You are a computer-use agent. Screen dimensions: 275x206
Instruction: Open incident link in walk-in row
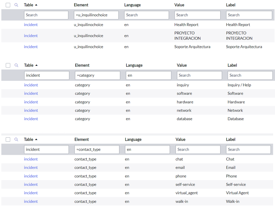tap(31, 202)
